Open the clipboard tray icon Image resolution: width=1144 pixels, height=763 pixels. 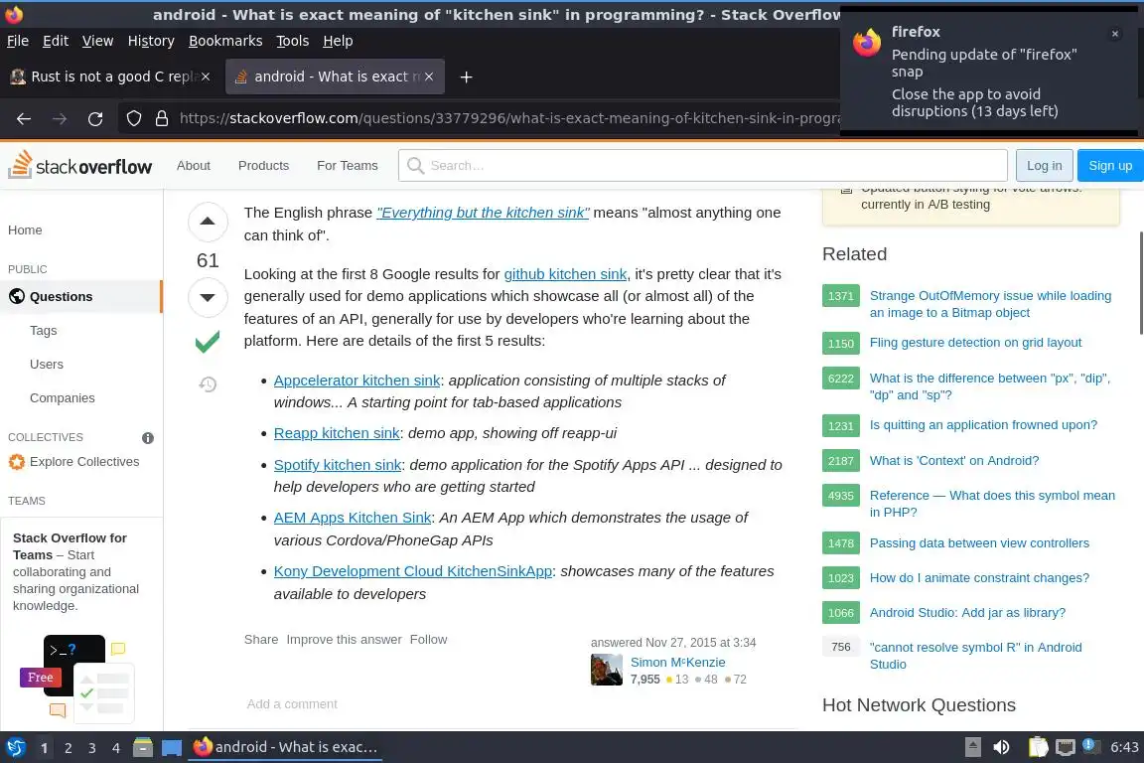coord(1038,747)
